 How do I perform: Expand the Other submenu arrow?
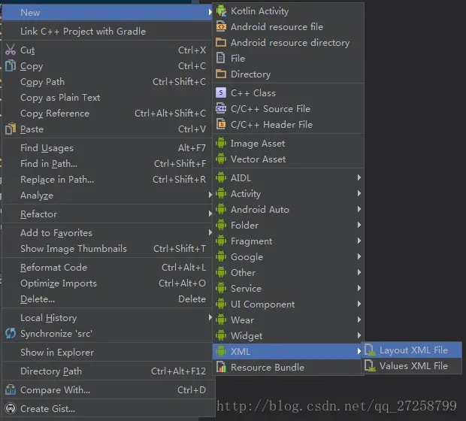coord(359,272)
